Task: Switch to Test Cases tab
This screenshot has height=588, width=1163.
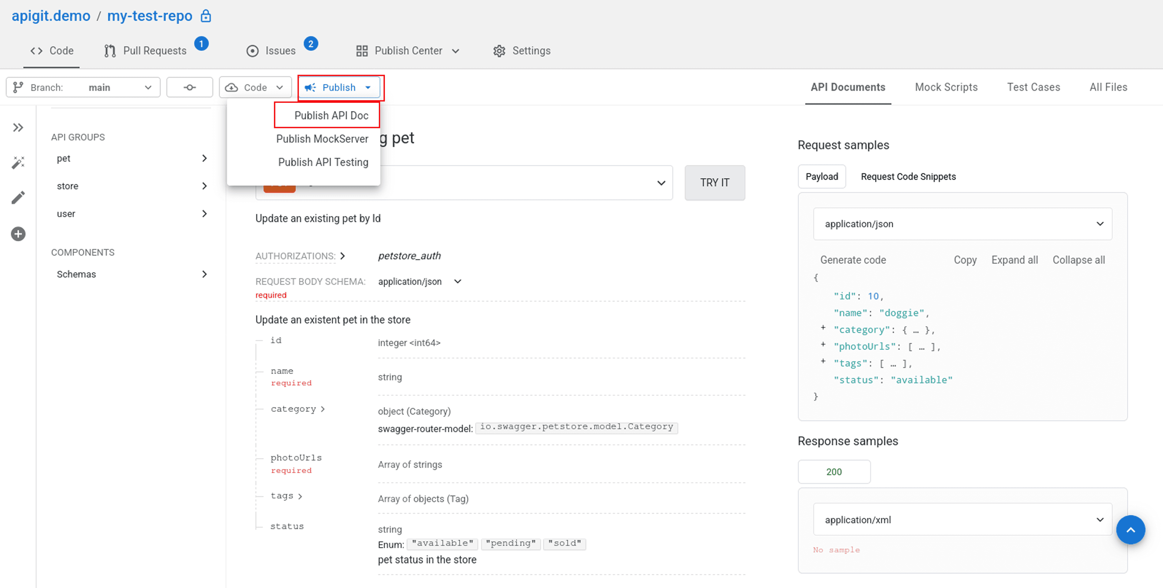Action: tap(1033, 87)
